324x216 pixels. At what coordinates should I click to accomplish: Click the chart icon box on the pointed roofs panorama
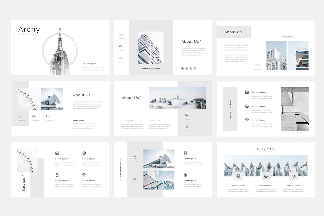[238, 176]
